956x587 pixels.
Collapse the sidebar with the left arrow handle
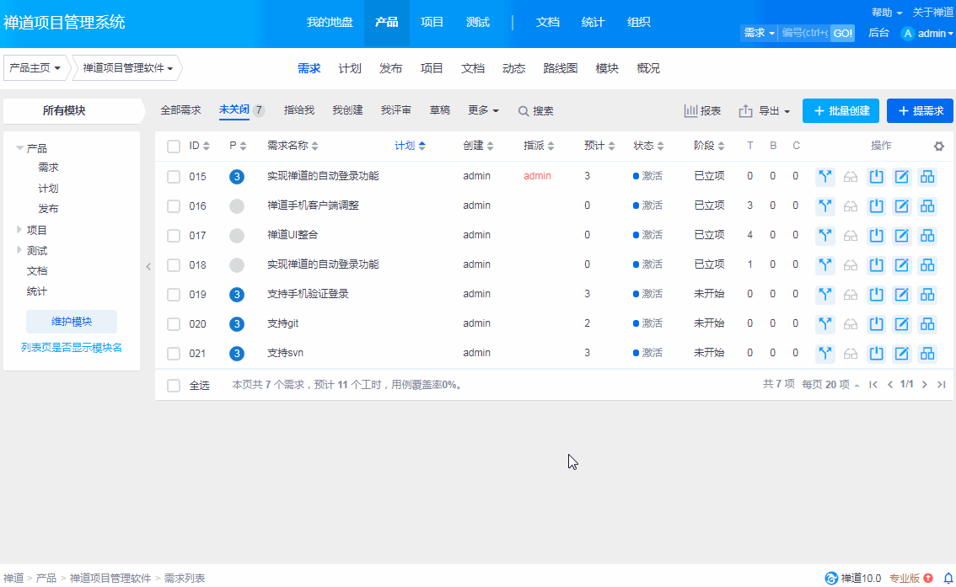click(148, 267)
